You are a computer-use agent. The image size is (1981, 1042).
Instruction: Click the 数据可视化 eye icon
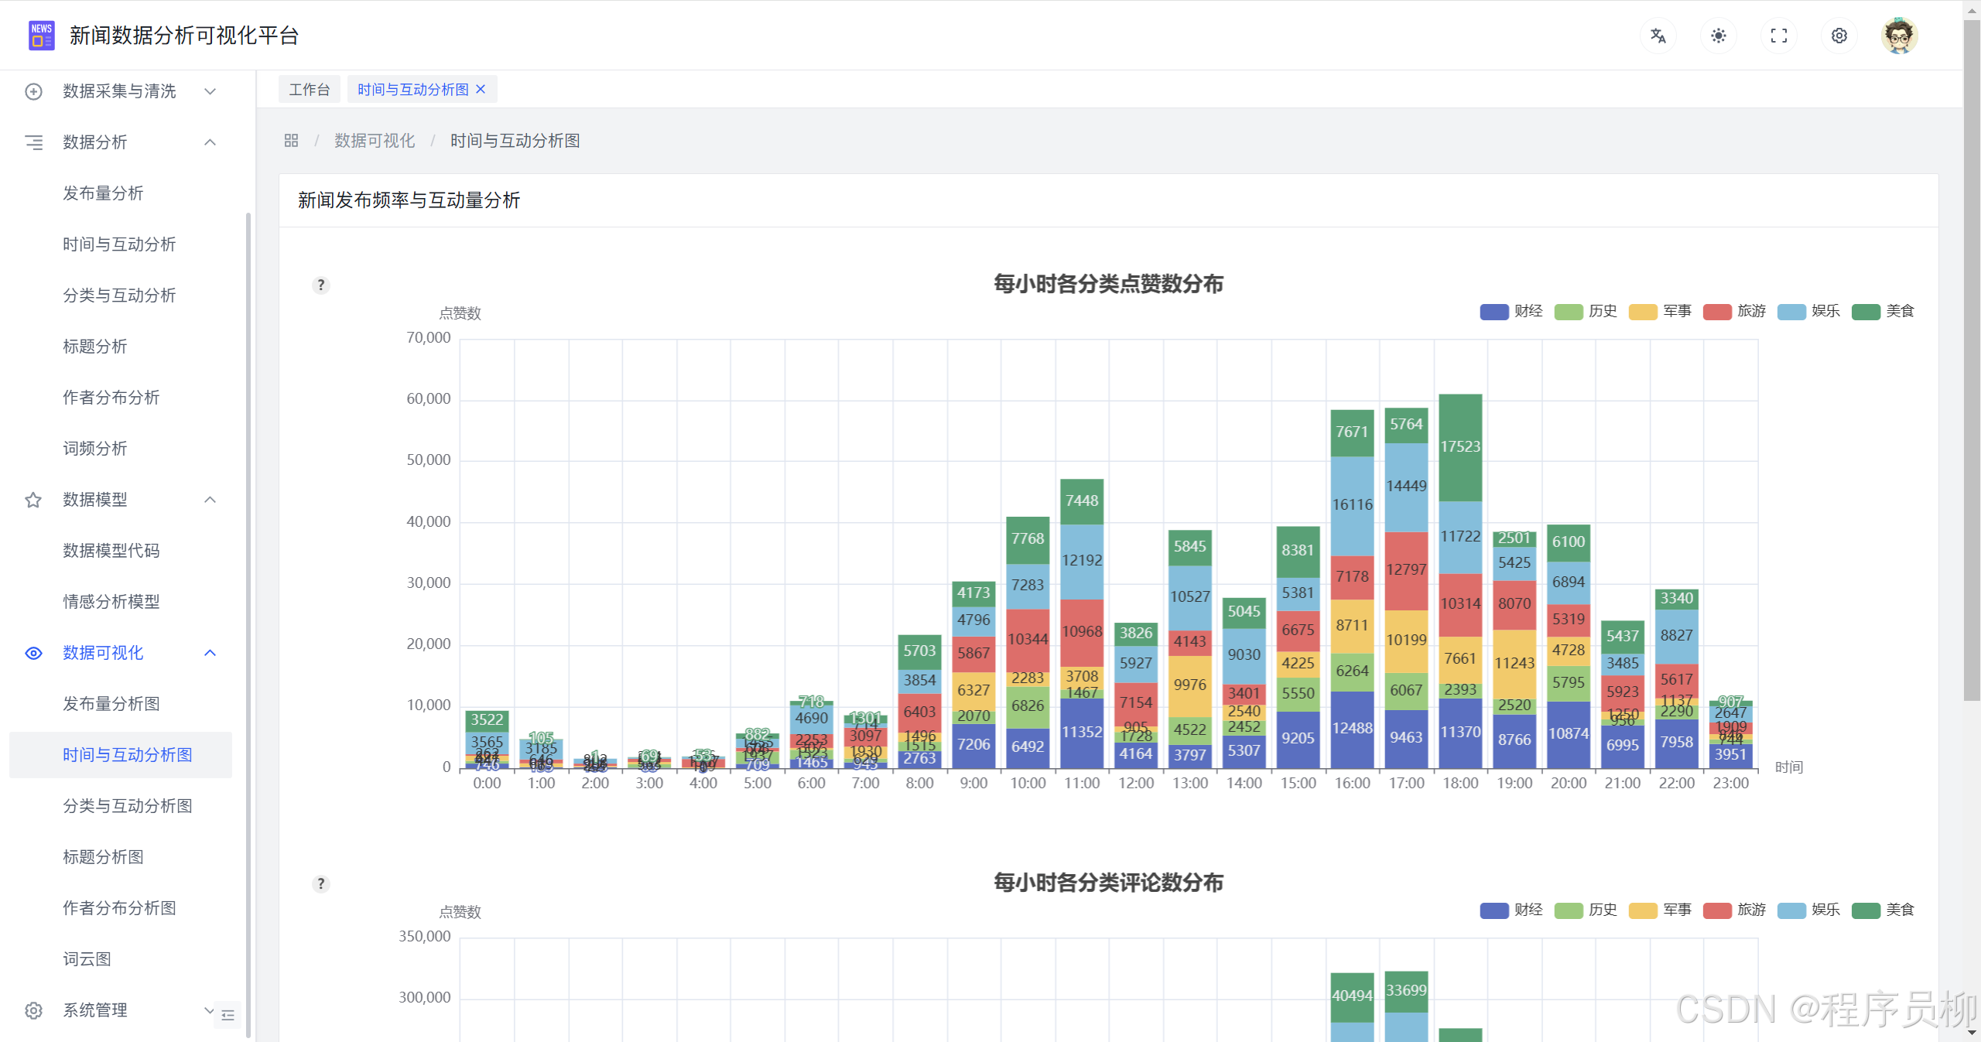pos(33,653)
